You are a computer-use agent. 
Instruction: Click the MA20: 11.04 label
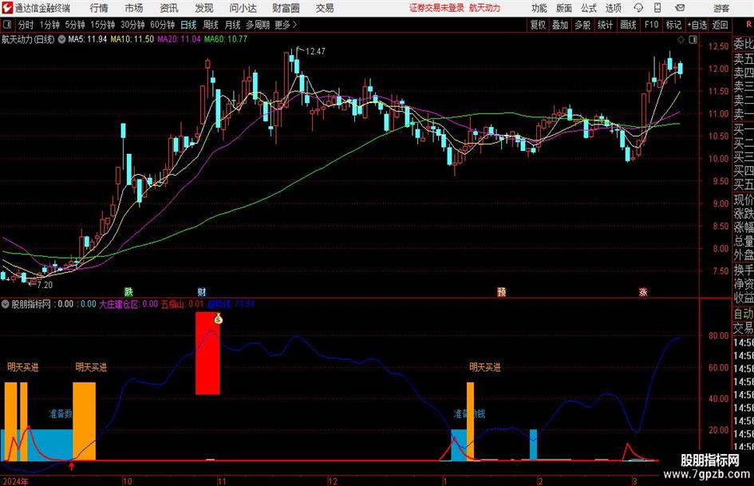pos(179,39)
